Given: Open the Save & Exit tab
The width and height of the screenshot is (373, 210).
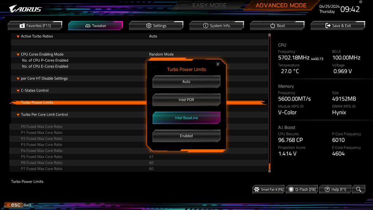Looking at the screenshot, I should click(x=338, y=26).
